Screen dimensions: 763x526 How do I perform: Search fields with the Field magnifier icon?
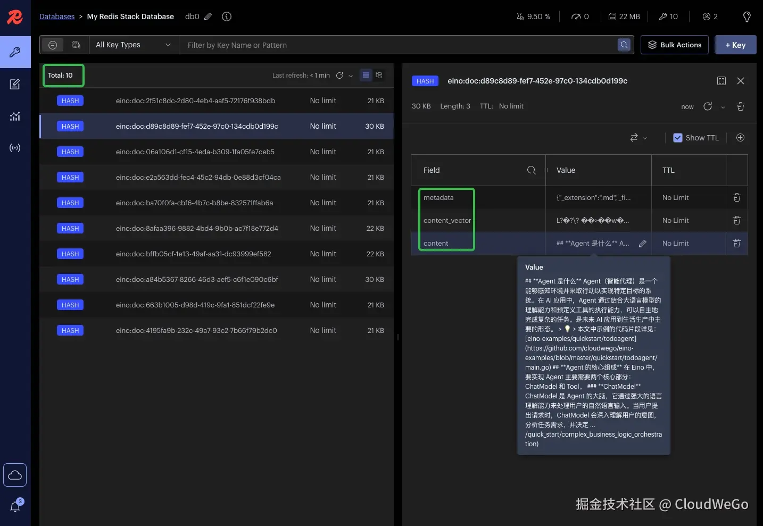tap(531, 170)
